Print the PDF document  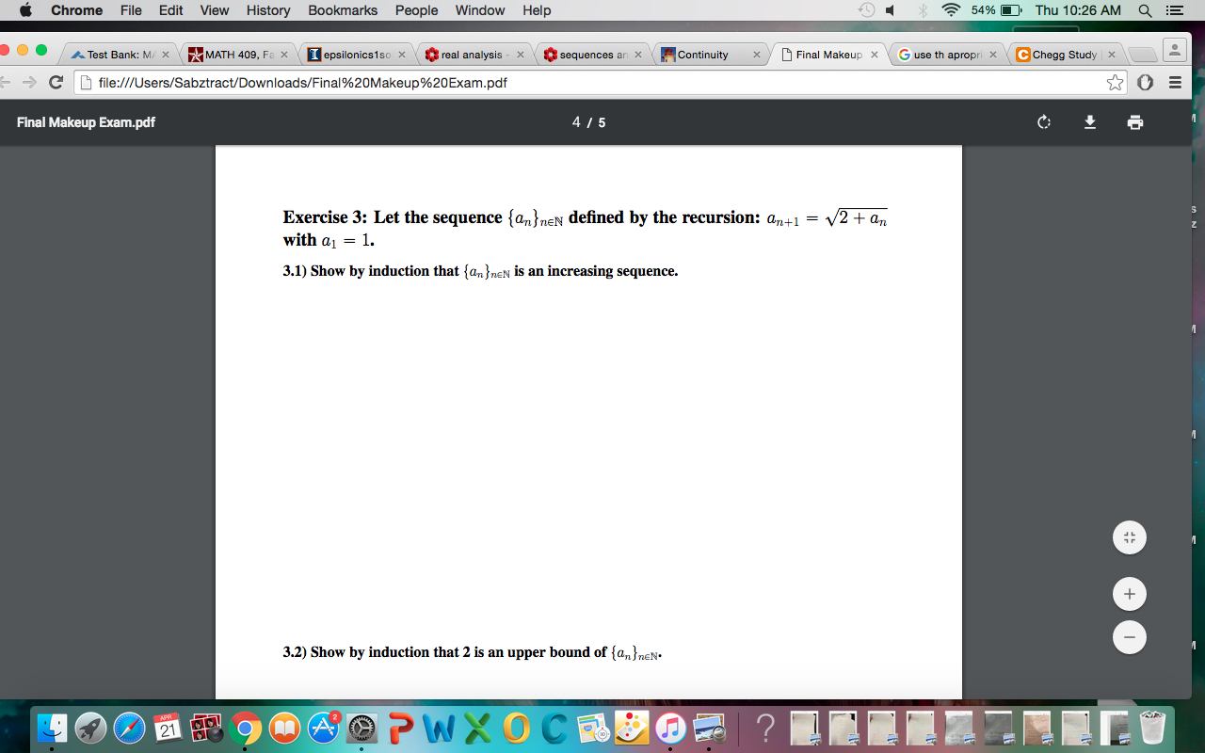(1135, 122)
